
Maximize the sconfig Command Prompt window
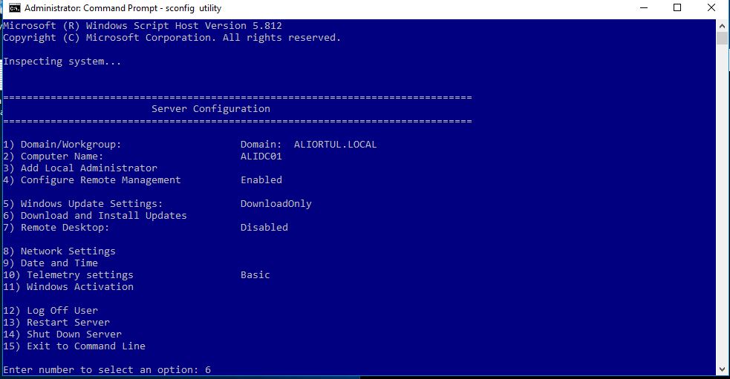click(677, 8)
